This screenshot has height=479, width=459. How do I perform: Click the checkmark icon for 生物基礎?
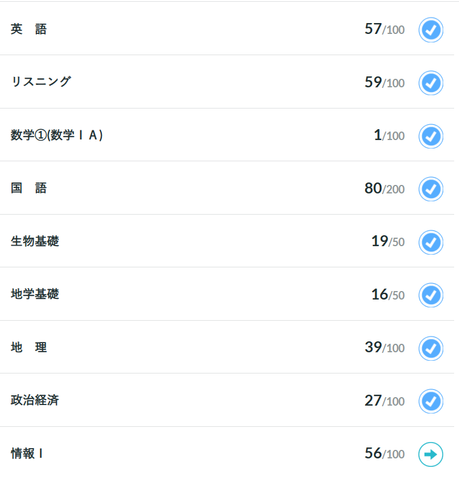(x=431, y=242)
